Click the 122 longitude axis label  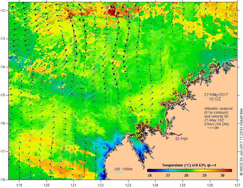101,185
